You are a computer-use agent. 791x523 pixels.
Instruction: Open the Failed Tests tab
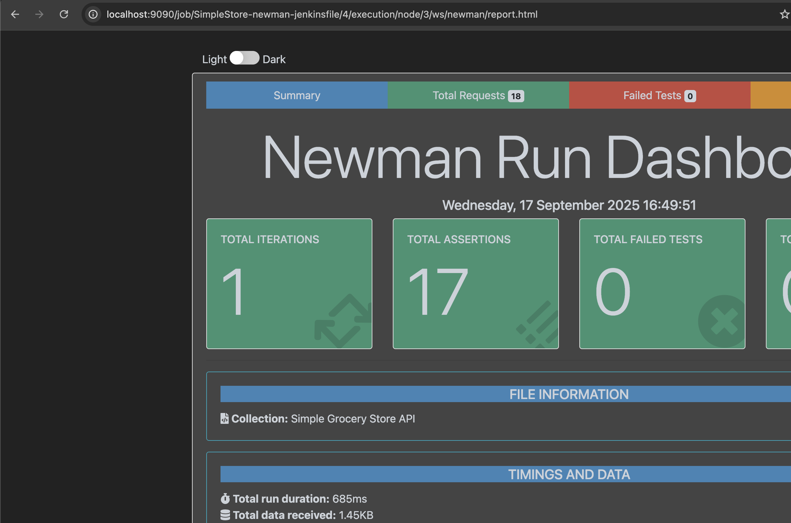click(x=660, y=95)
